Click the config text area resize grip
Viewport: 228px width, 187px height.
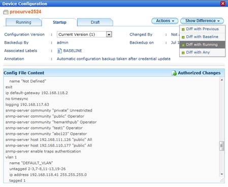pos(222,180)
